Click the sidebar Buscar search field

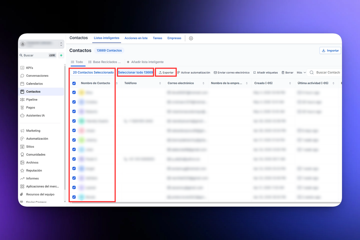point(38,55)
